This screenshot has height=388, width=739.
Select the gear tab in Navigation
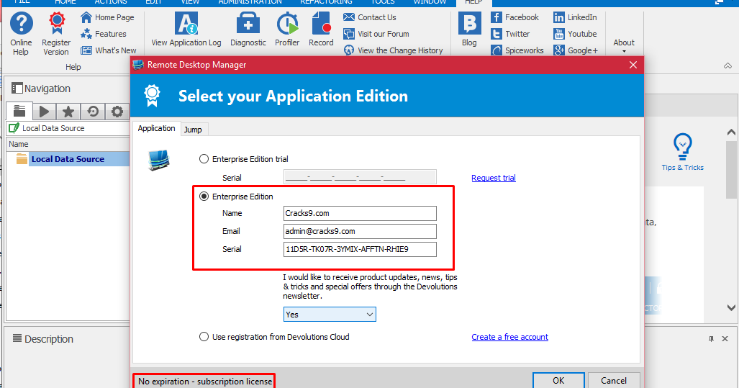(117, 112)
